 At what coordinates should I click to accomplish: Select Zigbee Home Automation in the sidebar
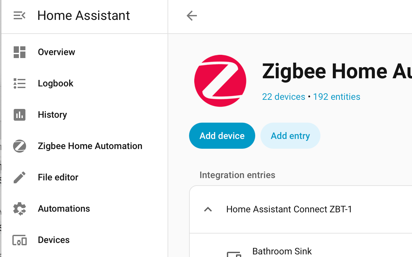(x=90, y=146)
